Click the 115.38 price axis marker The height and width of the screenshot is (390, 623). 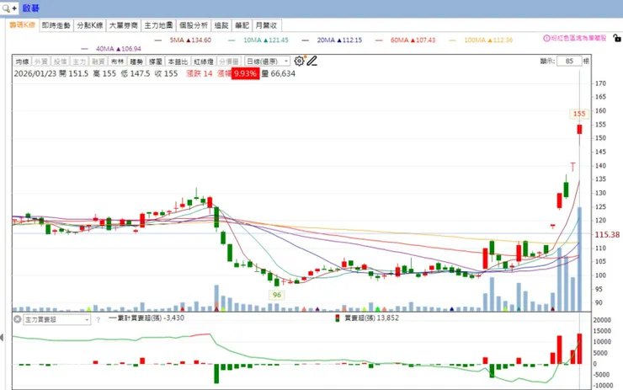click(x=607, y=235)
